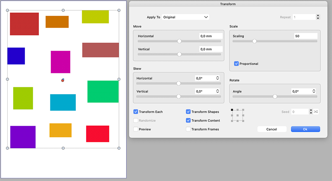Open the Apply To dropdown
The width and height of the screenshot is (332, 181).
[x=185, y=17]
